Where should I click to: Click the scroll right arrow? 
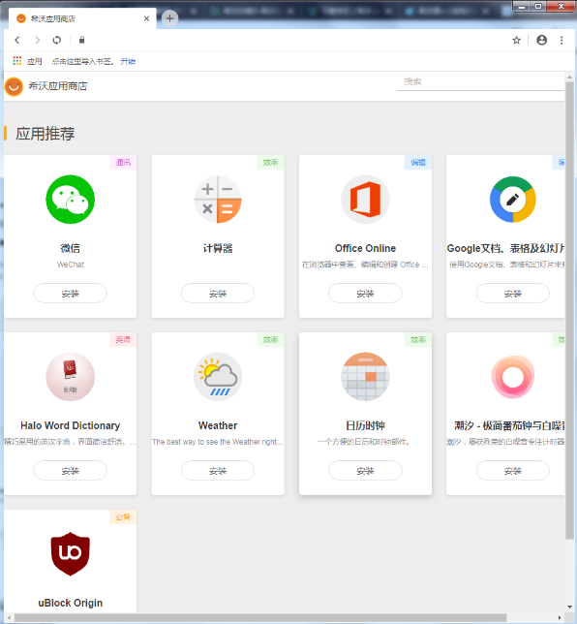click(x=560, y=617)
